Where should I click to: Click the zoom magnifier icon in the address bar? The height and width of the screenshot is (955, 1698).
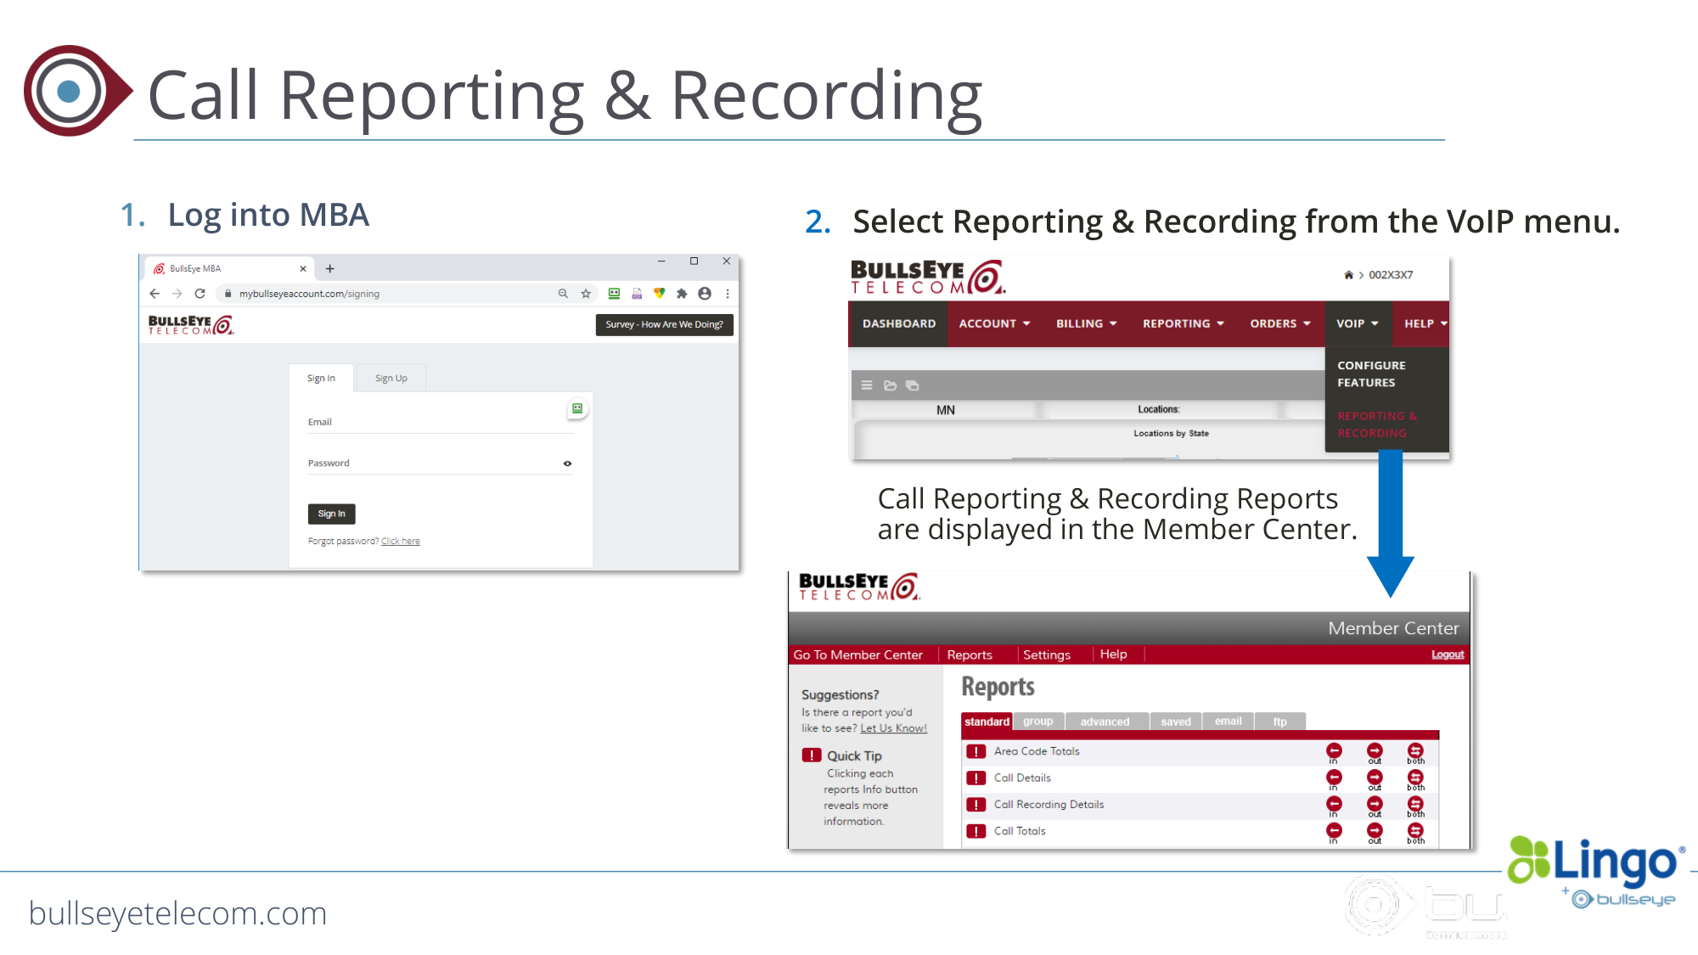[563, 294]
